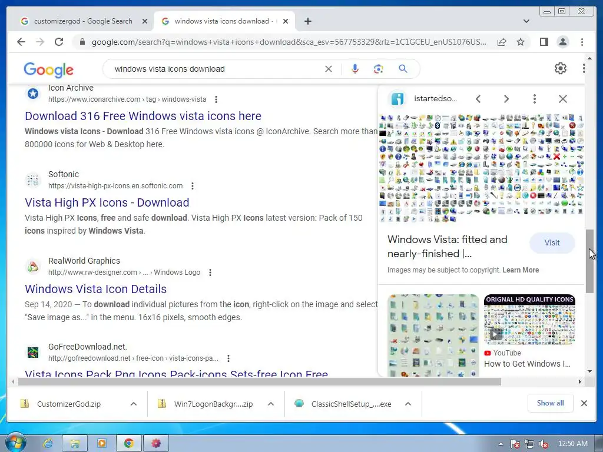
Task: Show previous image in preview panel
Action: 478,99
